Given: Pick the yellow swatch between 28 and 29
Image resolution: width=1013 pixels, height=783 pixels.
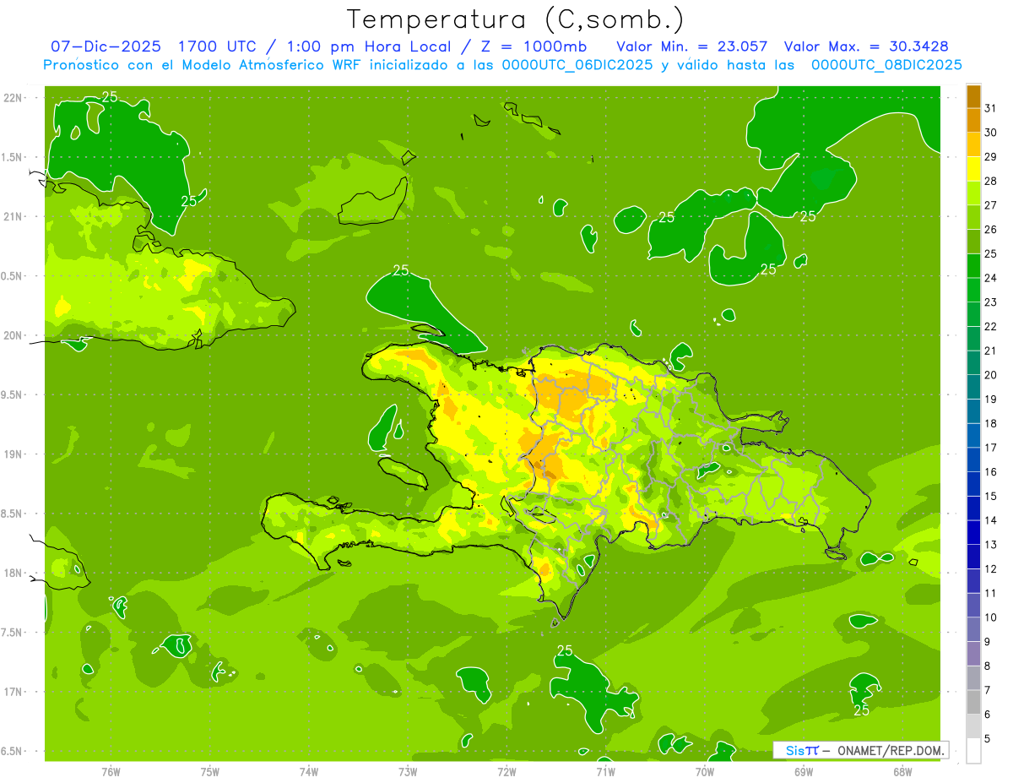Looking at the screenshot, I should pos(973,168).
